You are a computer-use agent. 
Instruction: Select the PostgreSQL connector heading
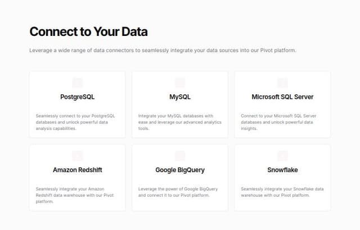click(78, 97)
